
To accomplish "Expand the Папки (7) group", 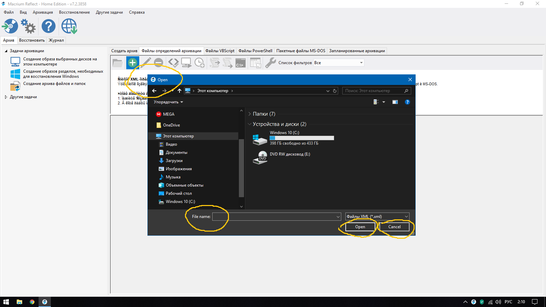I will click(x=249, y=114).
